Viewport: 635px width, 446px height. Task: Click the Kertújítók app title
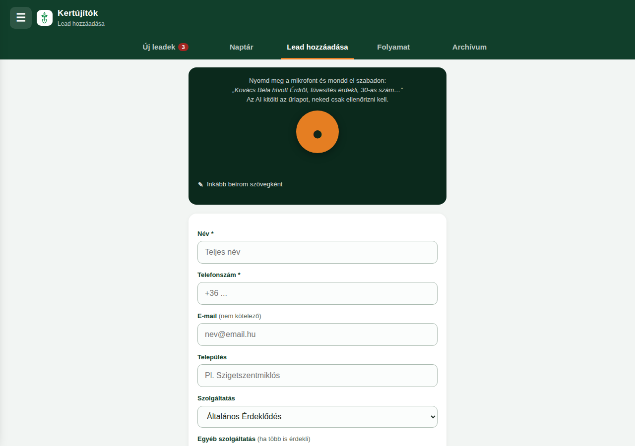(x=78, y=13)
